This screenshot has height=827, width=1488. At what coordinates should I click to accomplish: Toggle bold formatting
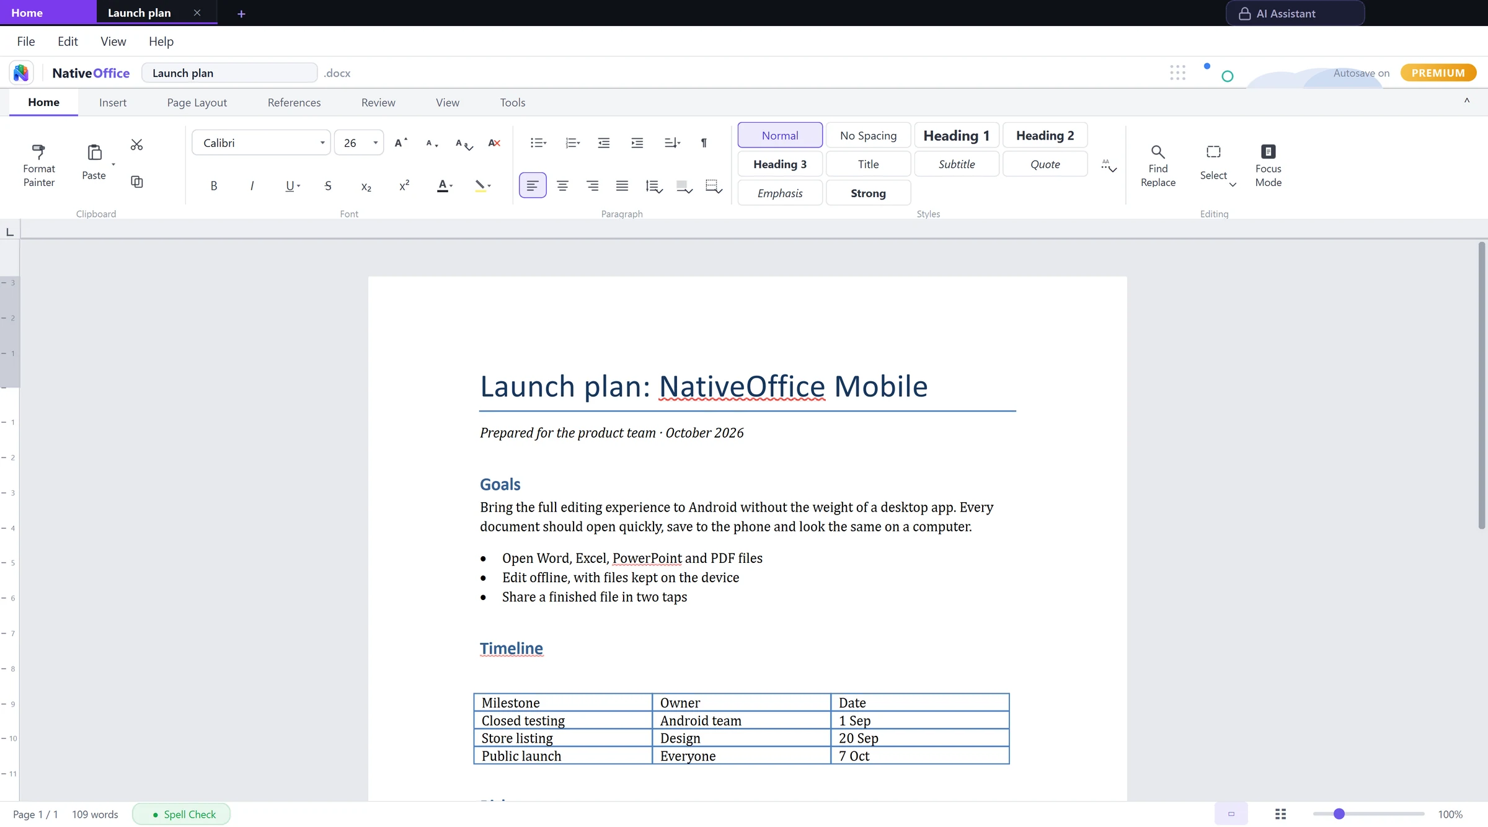pyautogui.click(x=214, y=185)
